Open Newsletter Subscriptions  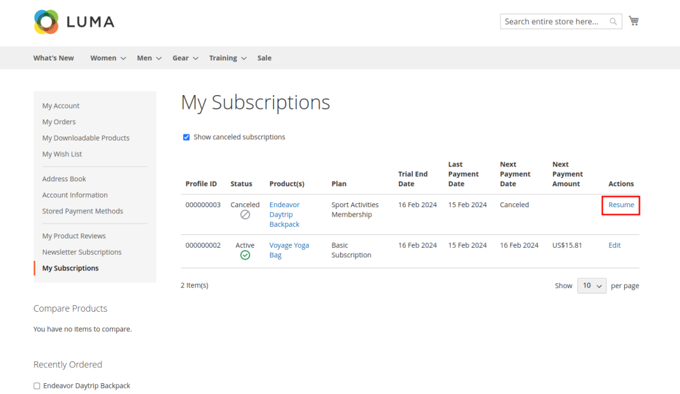[82, 252]
